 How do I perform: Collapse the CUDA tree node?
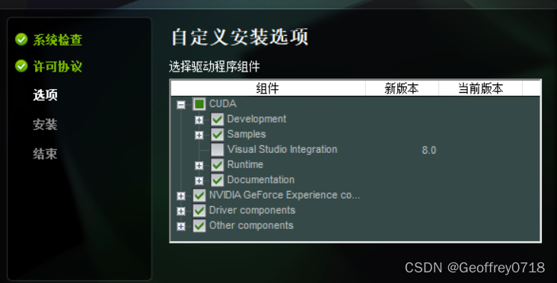point(181,104)
